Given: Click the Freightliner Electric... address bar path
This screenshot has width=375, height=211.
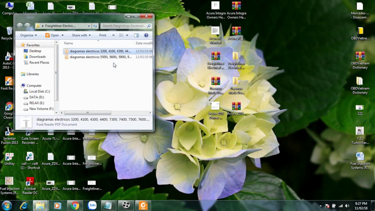Looking at the screenshot, I should click(60, 26).
